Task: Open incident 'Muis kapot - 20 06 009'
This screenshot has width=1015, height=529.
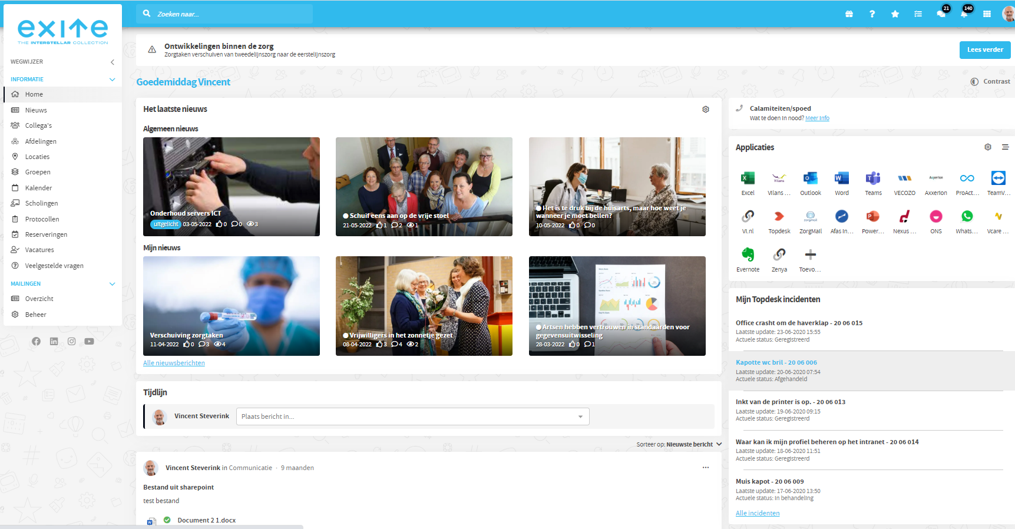Action: coord(770,482)
